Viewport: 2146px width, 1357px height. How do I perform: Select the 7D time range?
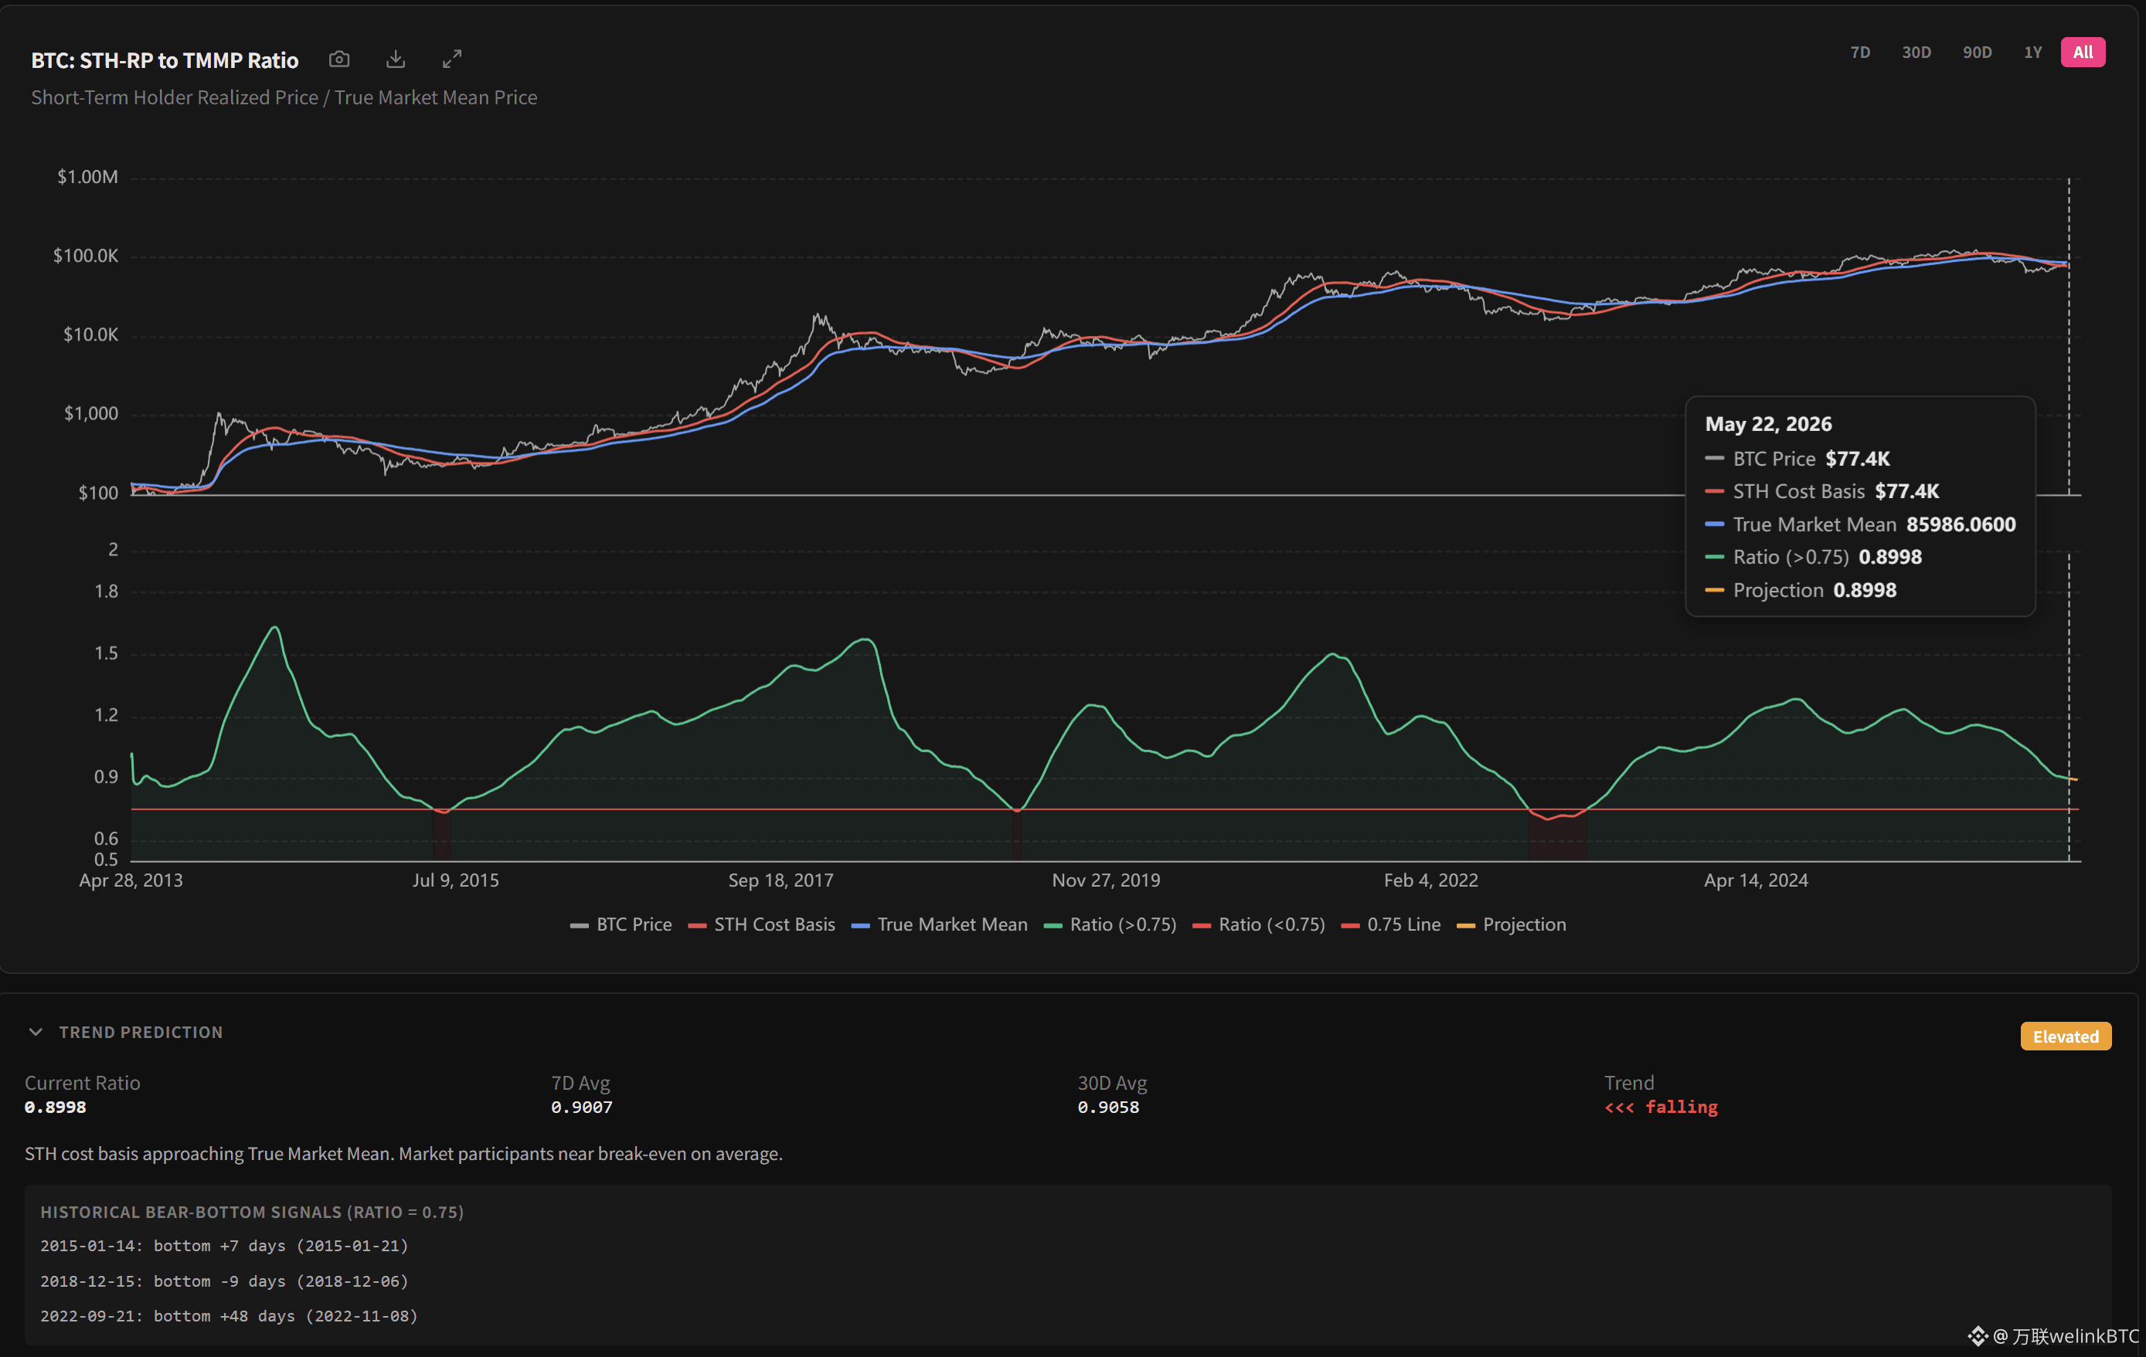click(x=1860, y=53)
